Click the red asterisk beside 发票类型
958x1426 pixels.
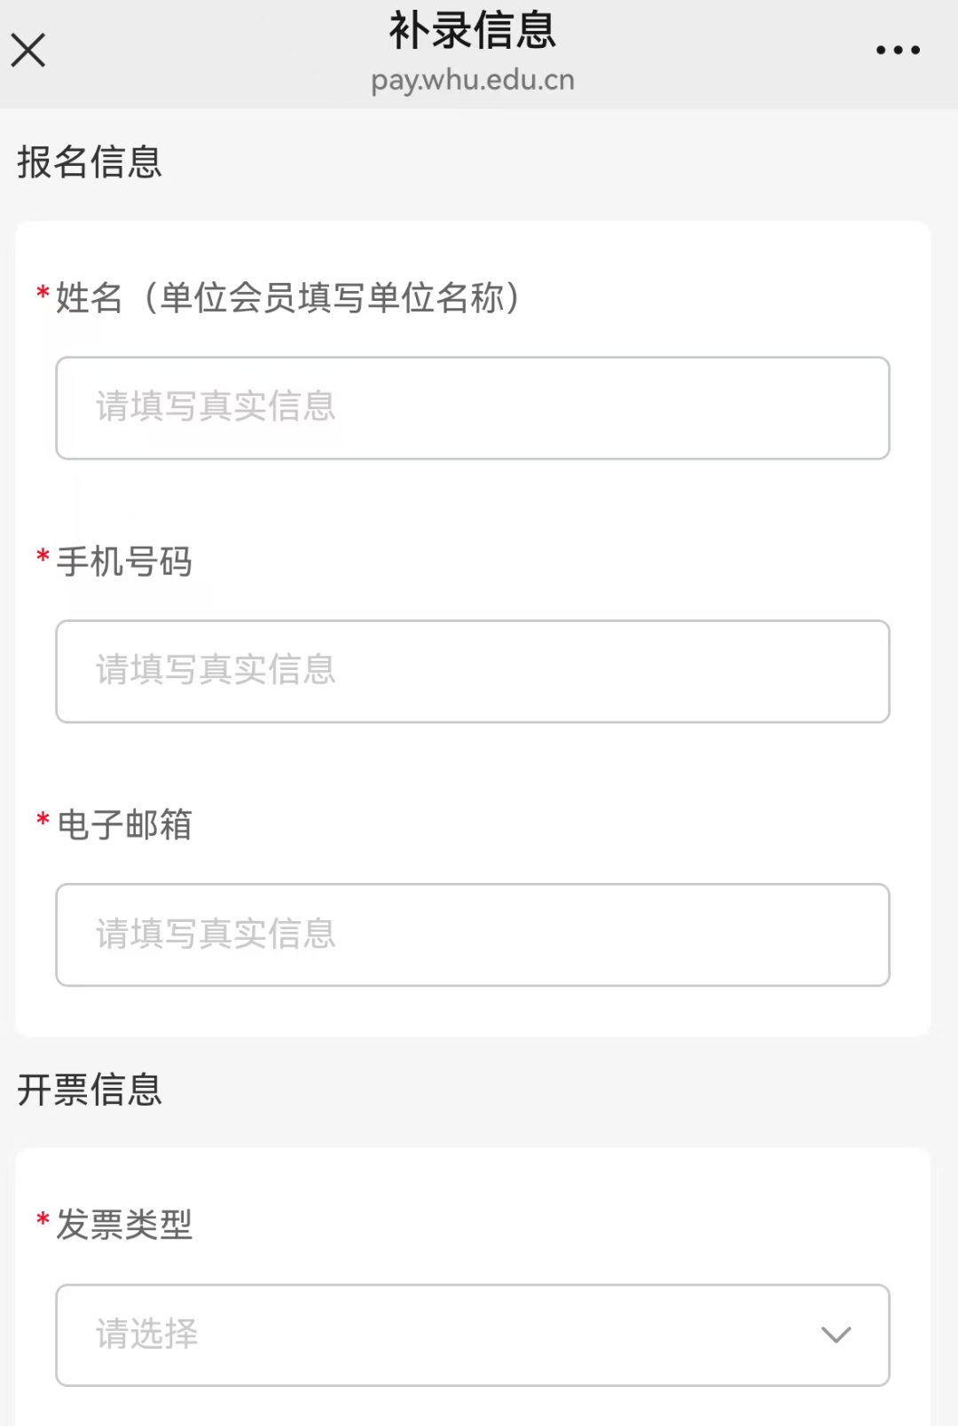point(43,1219)
